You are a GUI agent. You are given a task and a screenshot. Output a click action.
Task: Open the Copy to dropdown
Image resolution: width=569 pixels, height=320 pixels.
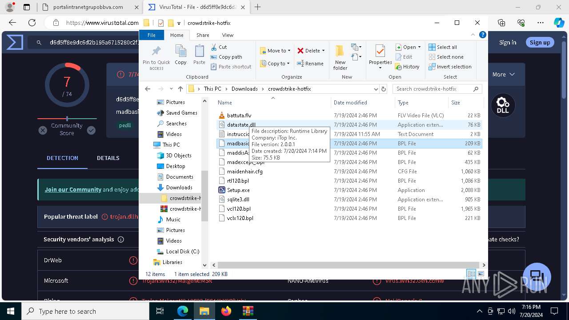point(275,64)
